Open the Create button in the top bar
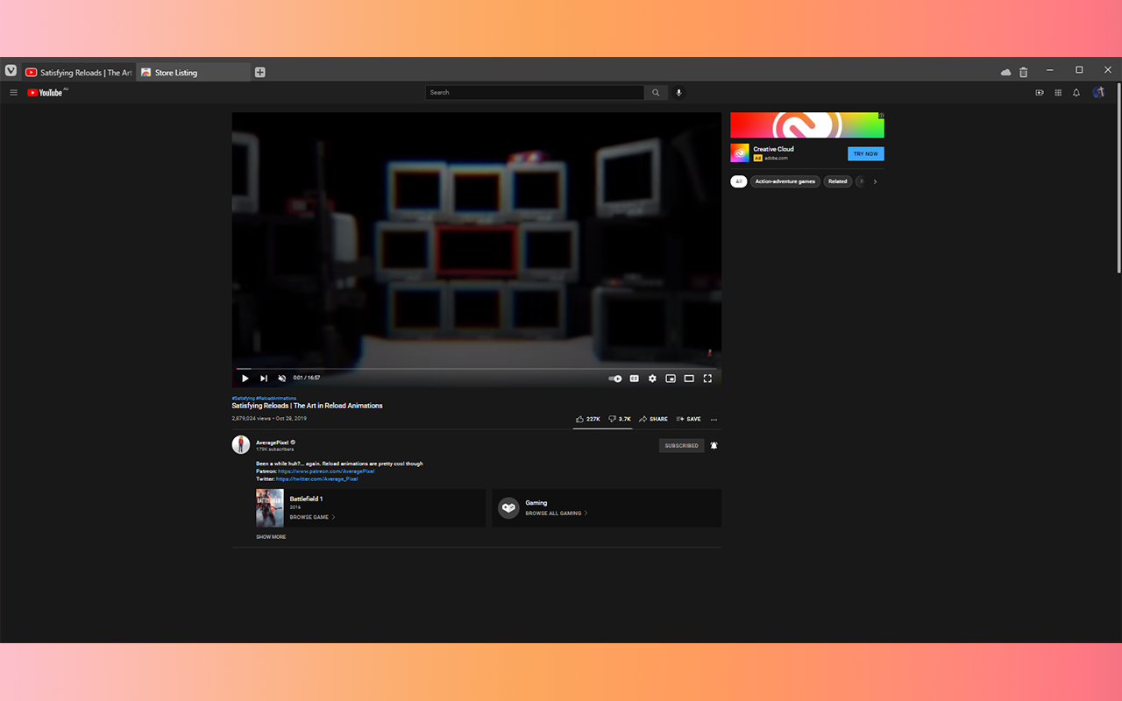Image resolution: width=1122 pixels, height=701 pixels. coord(1039,92)
